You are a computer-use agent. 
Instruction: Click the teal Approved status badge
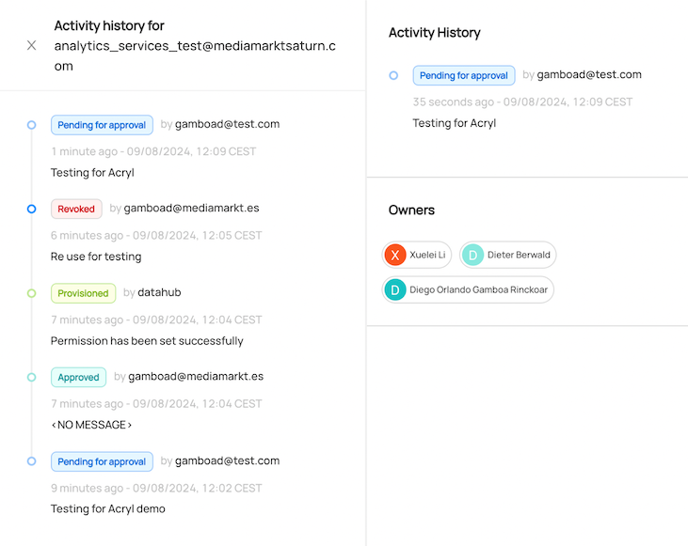tap(78, 377)
